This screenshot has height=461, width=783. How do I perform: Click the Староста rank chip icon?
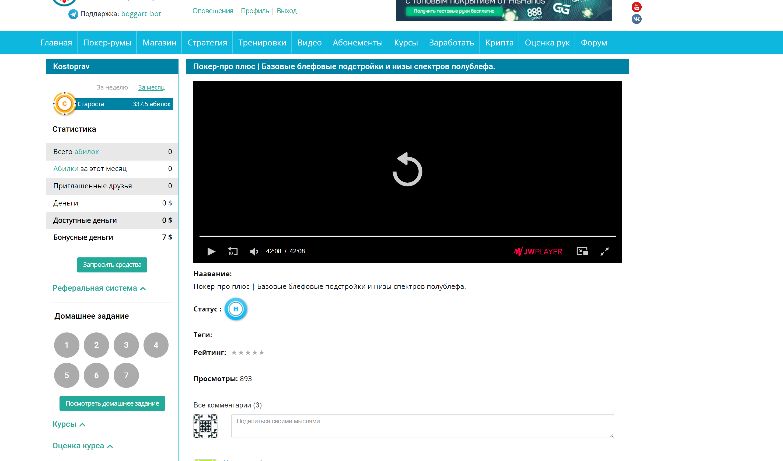(x=65, y=104)
